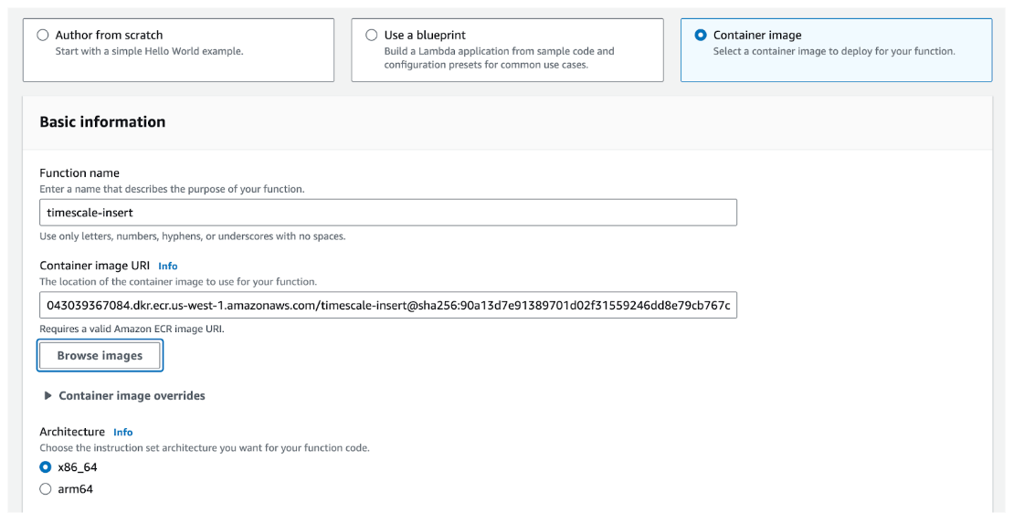
Task: Click into the Container image URI field
Action: click(387, 306)
